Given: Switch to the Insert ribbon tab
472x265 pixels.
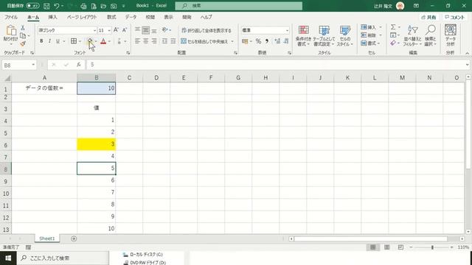Looking at the screenshot, I should coord(52,17).
